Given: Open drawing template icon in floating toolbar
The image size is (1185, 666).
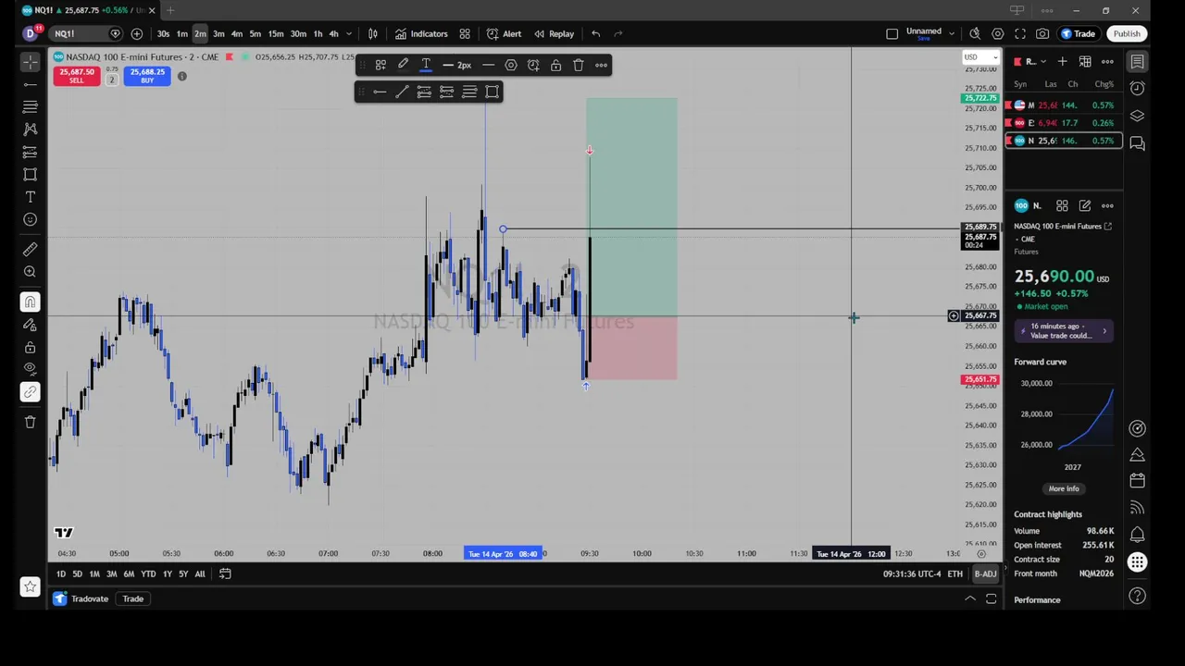Looking at the screenshot, I should pos(380,65).
